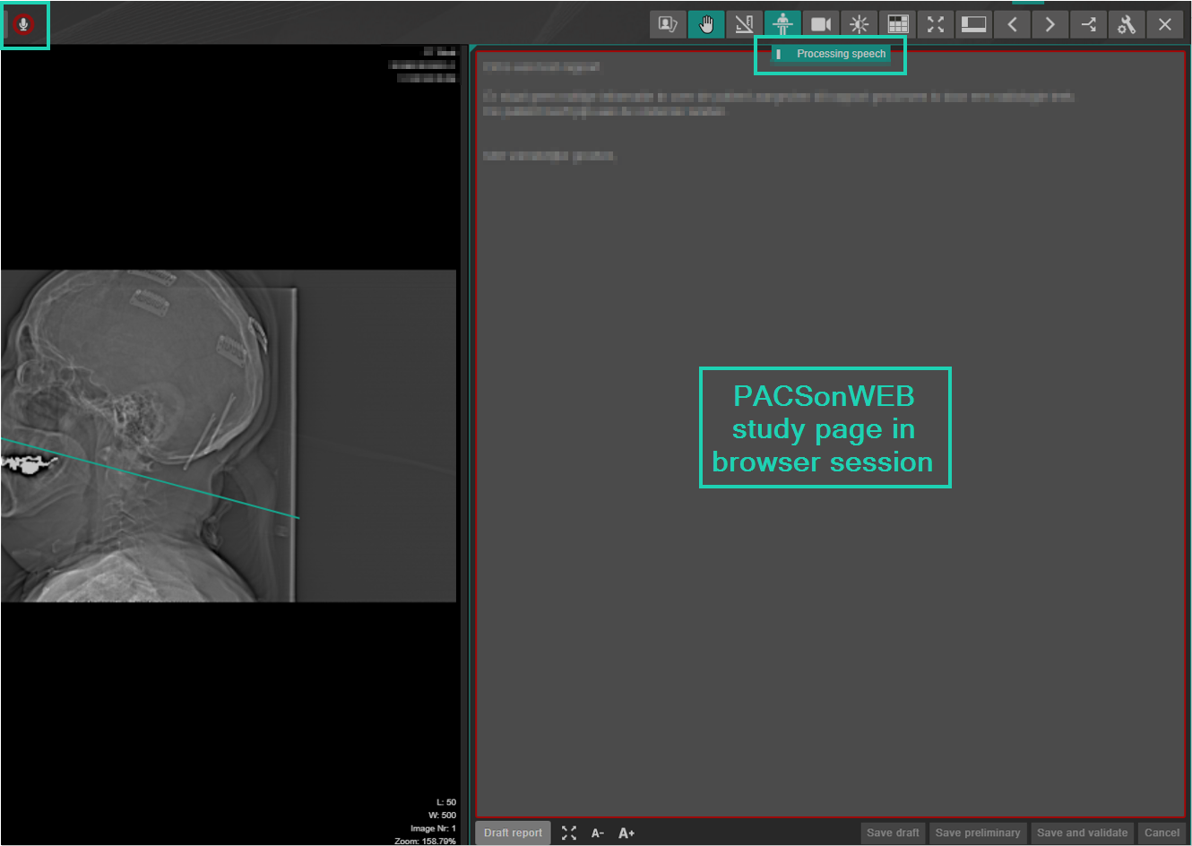
Task: Open the patient images overview icon
Action: click(668, 24)
